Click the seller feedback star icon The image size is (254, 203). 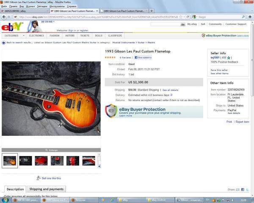[229, 58]
